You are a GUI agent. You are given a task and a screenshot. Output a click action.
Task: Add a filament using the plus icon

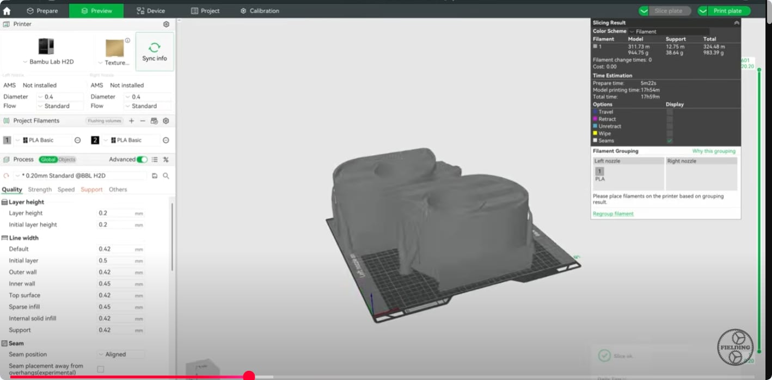point(131,120)
